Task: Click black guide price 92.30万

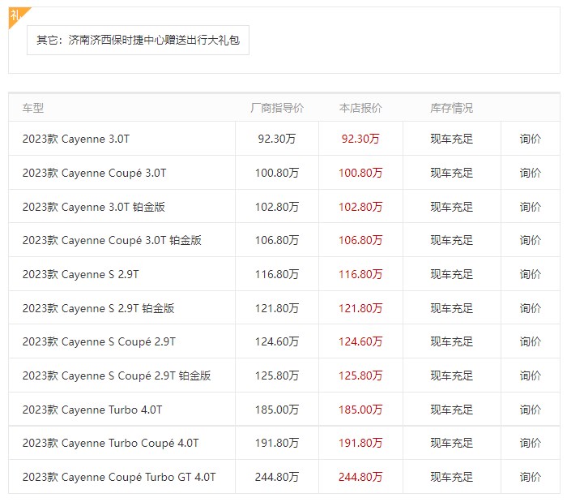Action: tap(277, 139)
